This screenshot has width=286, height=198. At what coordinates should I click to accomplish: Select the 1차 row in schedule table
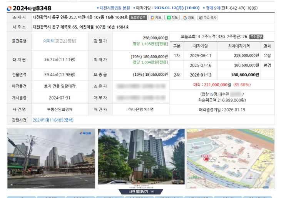[177, 55]
